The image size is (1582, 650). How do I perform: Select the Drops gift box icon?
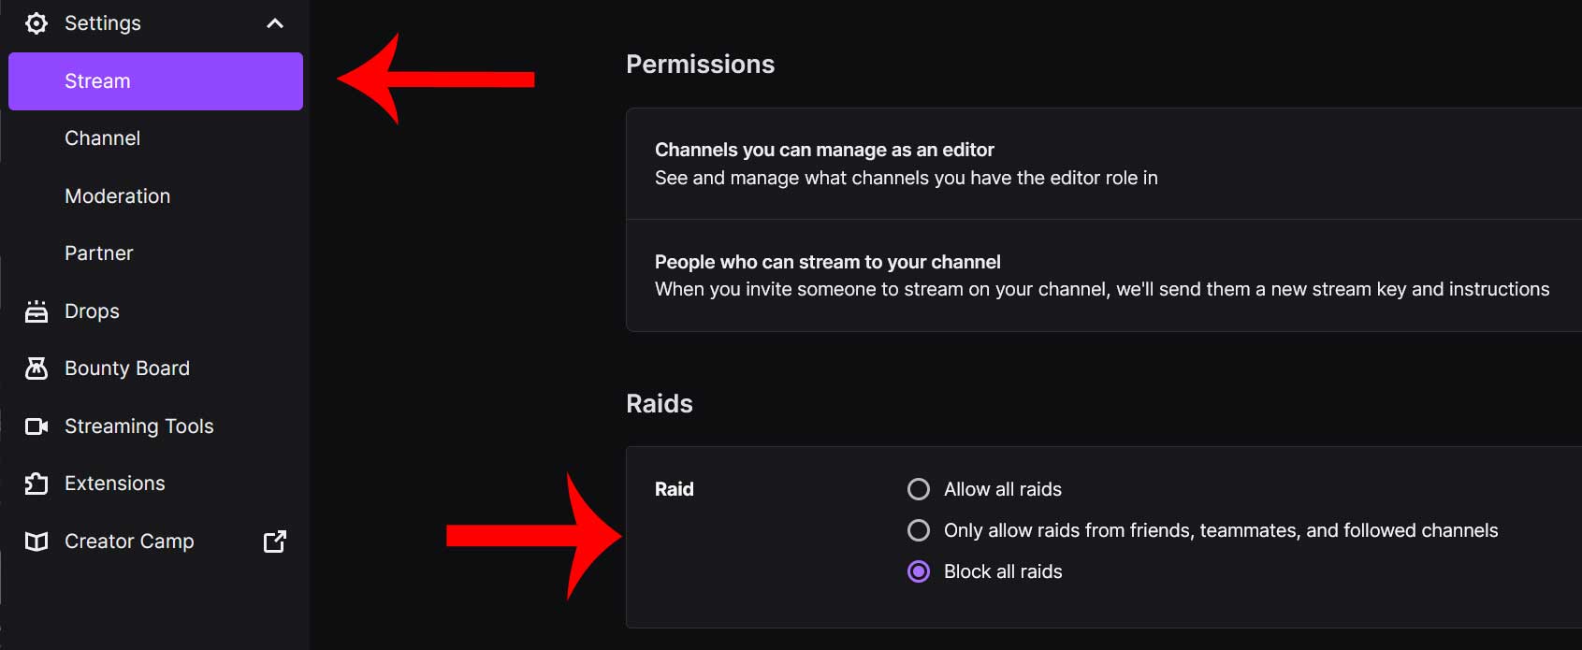click(36, 311)
